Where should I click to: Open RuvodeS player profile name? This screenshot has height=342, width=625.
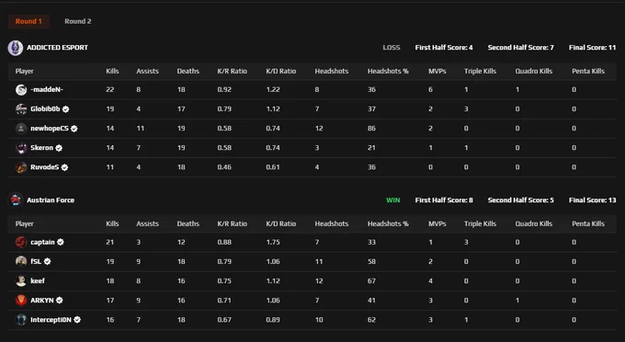click(x=45, y=167)
